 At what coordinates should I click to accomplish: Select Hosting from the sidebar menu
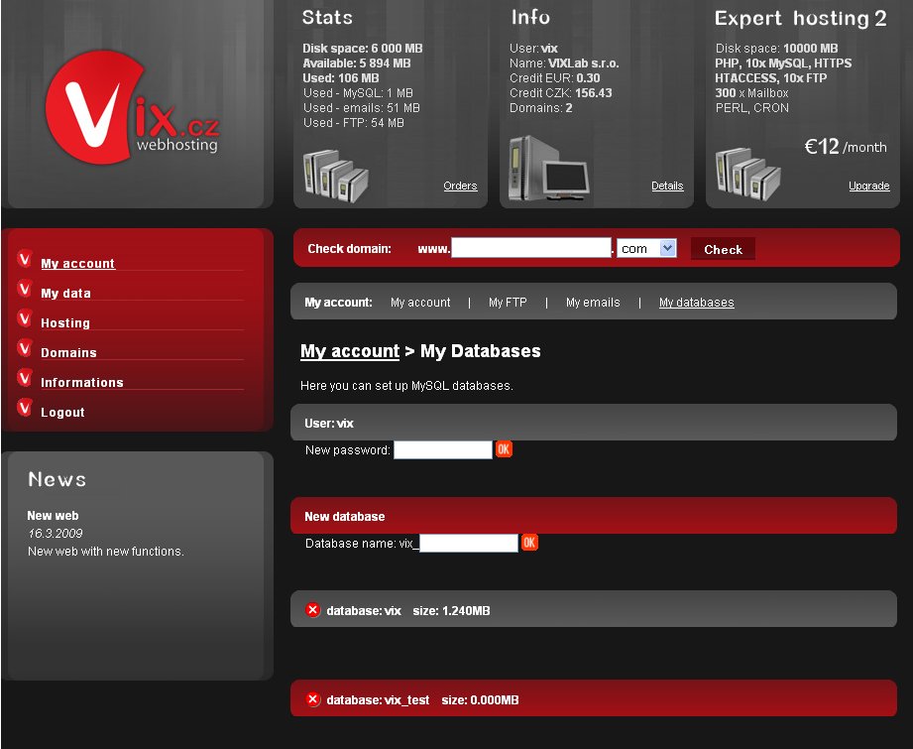[65, 323]
